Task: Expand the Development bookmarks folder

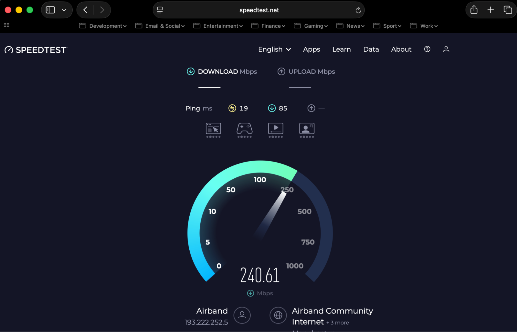Action: 103,26
